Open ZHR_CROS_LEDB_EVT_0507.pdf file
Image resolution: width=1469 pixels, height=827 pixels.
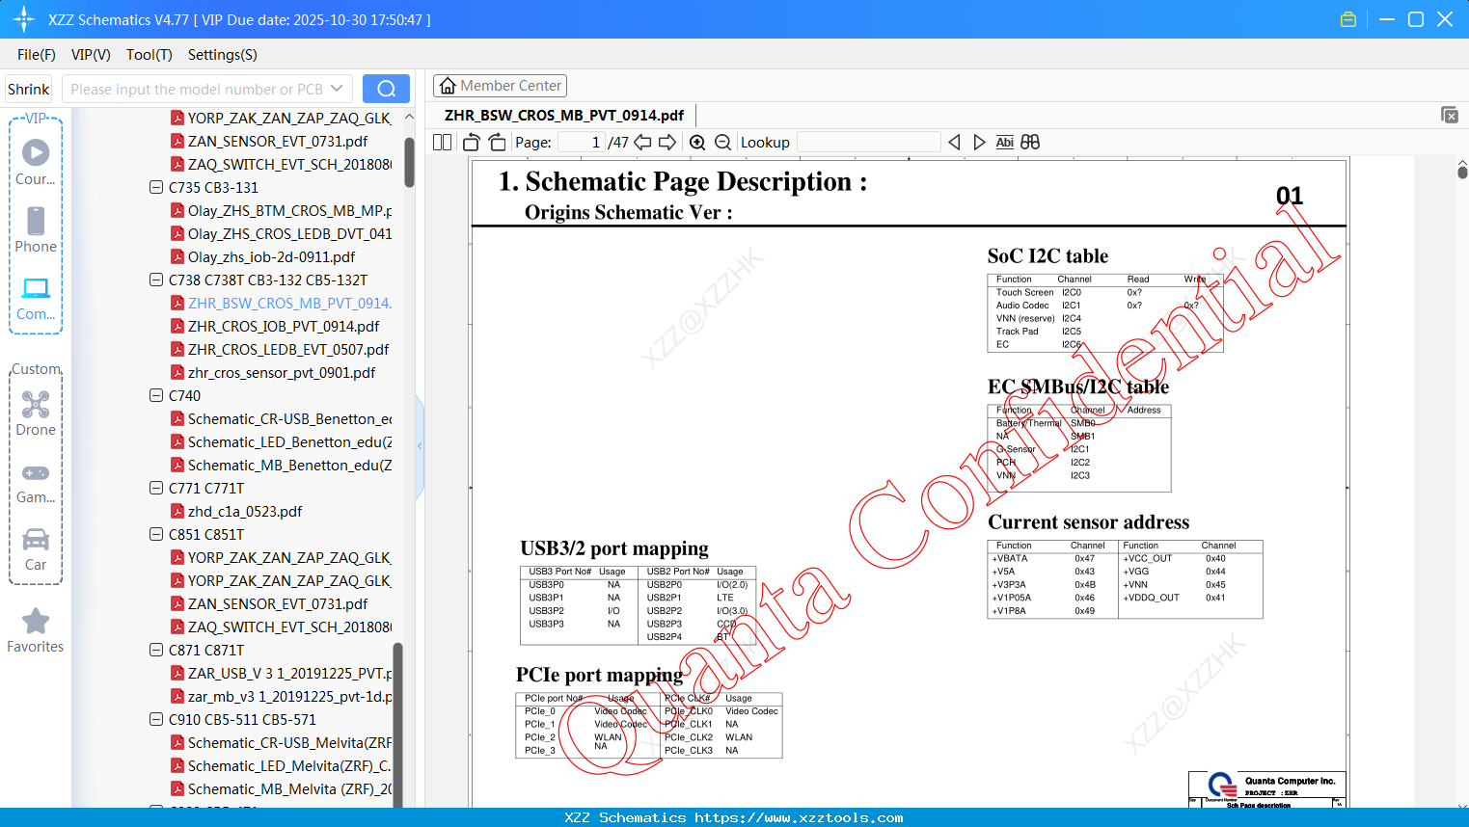click(288, 349)
